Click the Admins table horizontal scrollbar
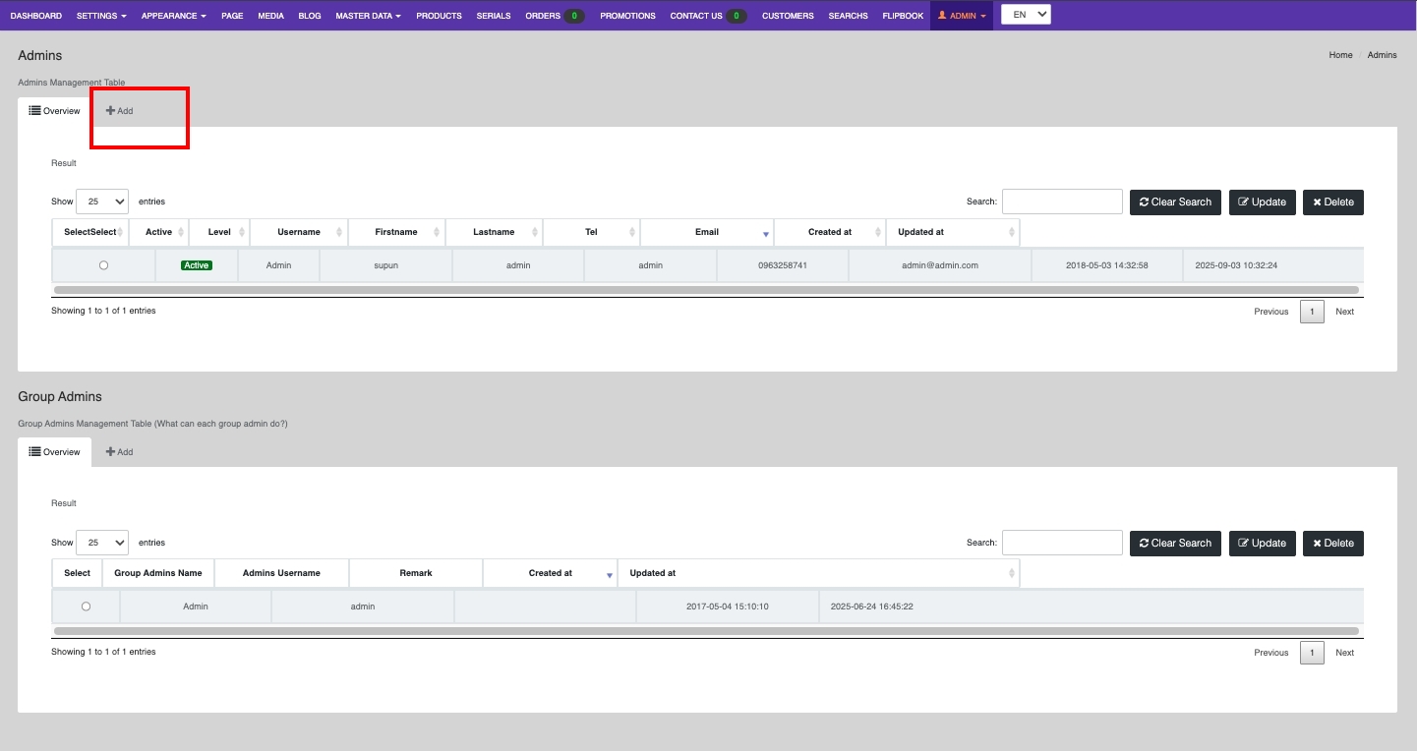Screen dimensions: 1417x751 (x=705, y=290)
